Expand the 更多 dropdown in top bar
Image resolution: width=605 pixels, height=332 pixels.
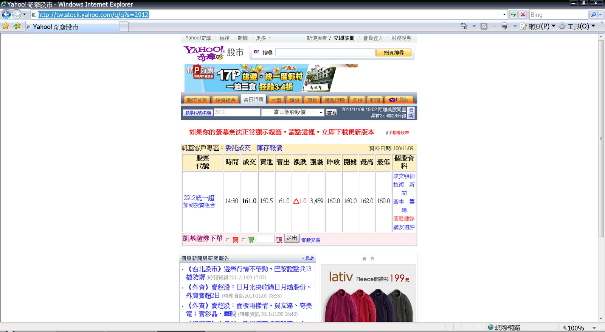(263, 38)
